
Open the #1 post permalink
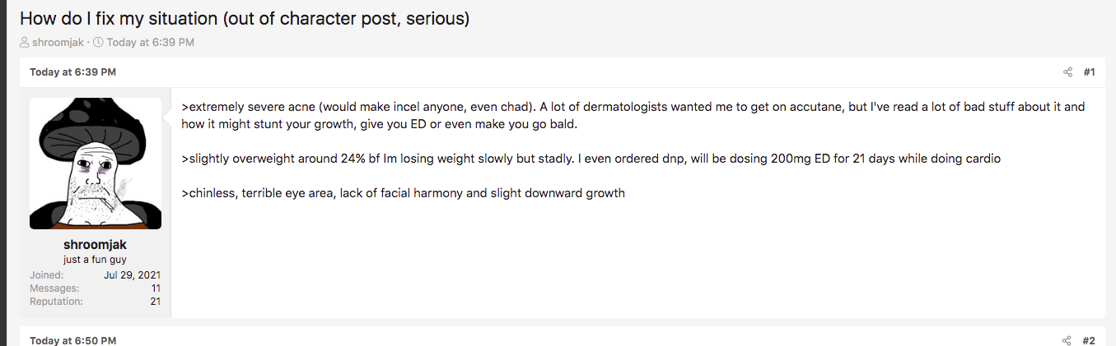pyautogui.click(x=1089, y=72)
